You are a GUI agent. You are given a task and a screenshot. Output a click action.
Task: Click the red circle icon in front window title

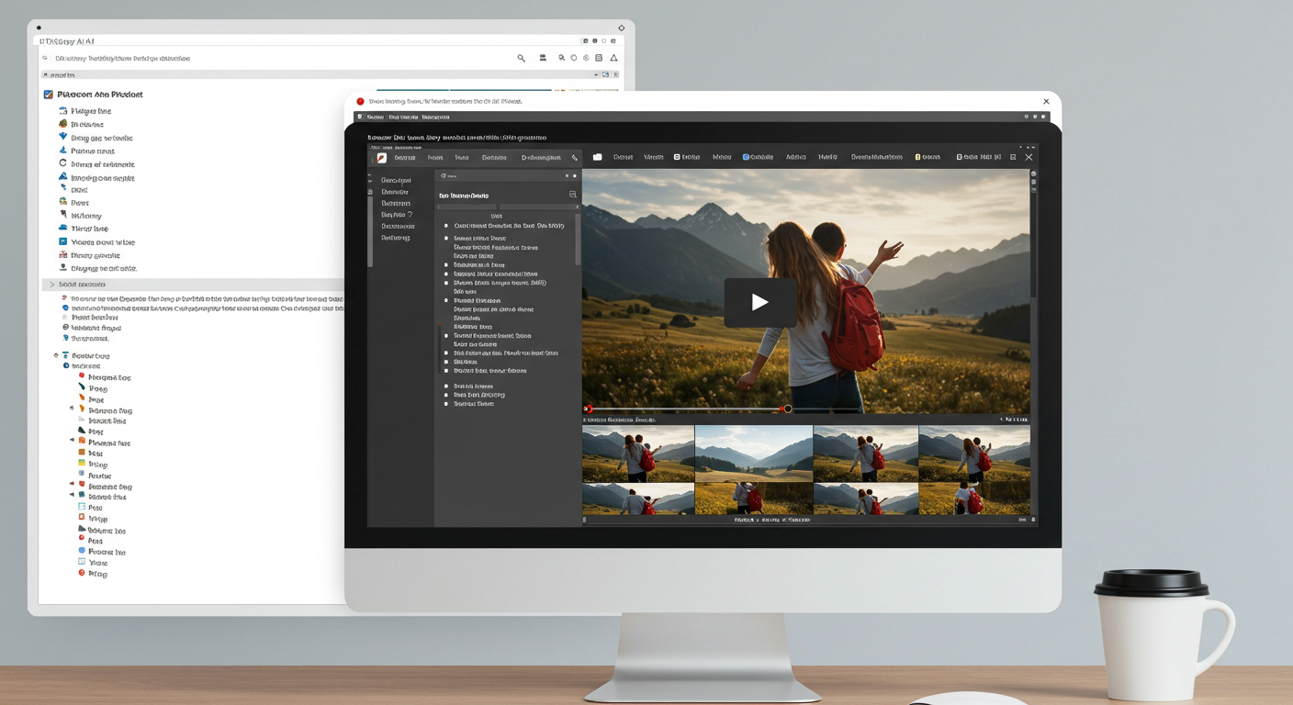(x=360, y=102)
